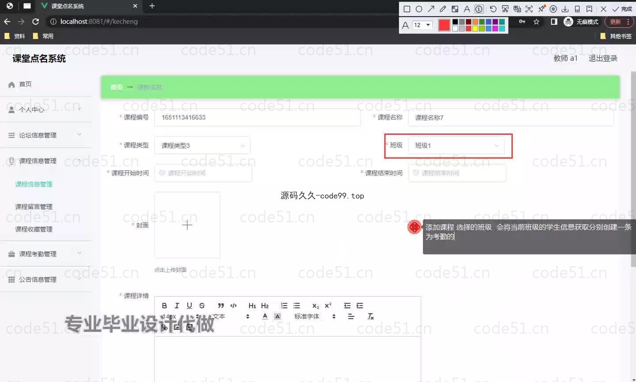Apply H1 heading in editor

pos(252,306)
